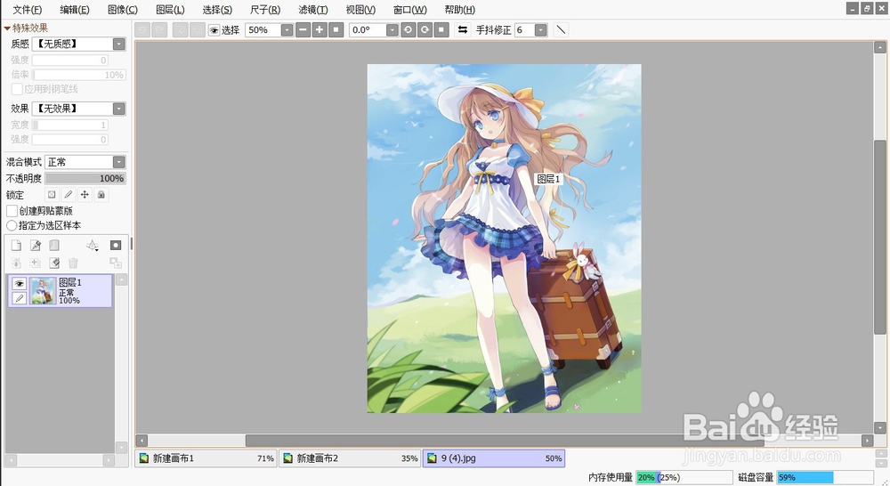Open the 图像(C) menu
The image size is (890, 486).
pyautogui.click(x=123, y=10)
